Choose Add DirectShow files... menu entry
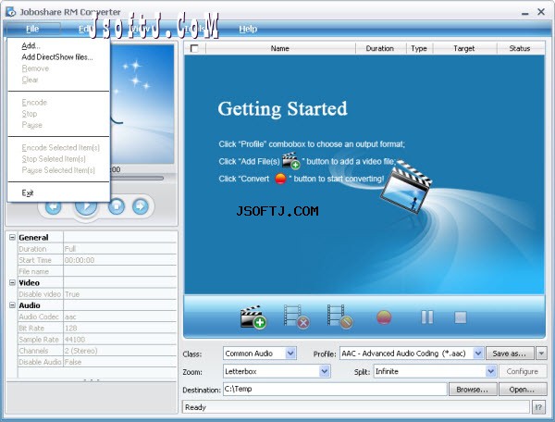The height and width of the screenshot is (422, 555). tap(57, 57)
